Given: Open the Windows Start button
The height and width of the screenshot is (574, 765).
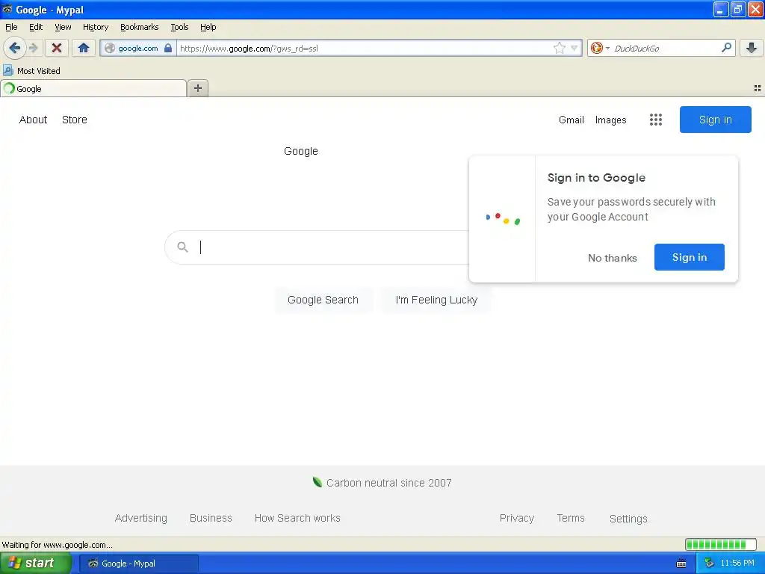Looking at the screenshot, I should tap(35, 564).
